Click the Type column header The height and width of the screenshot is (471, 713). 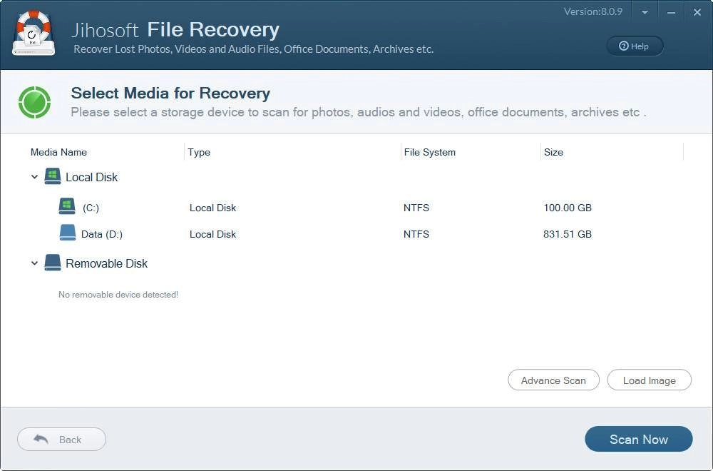click(199, 152)
